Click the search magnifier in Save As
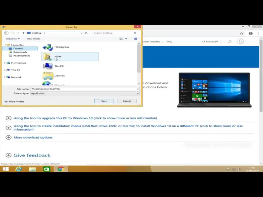Viewport: 263px width, 197px height. [x=135, y=33]
